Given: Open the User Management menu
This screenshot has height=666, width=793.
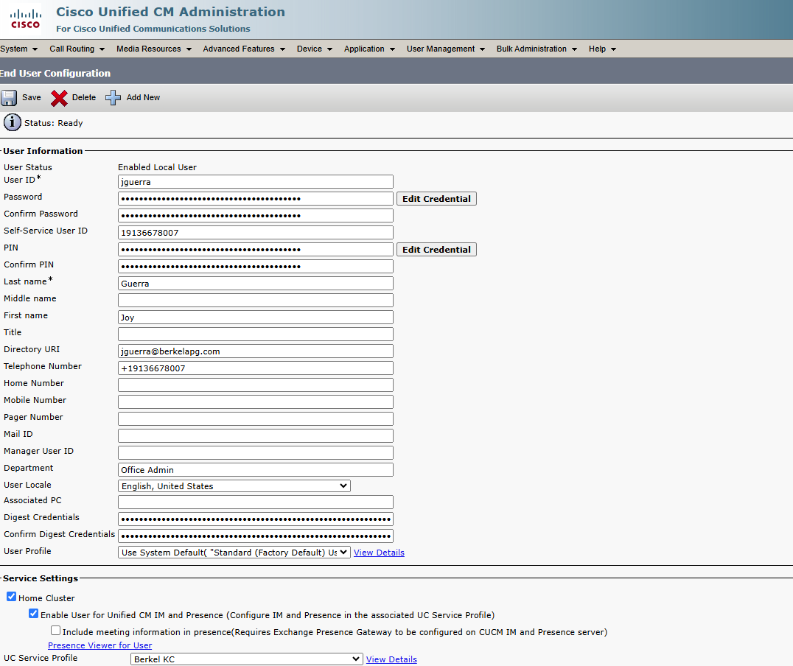Looking at the screenshot, I should point(446,49).
